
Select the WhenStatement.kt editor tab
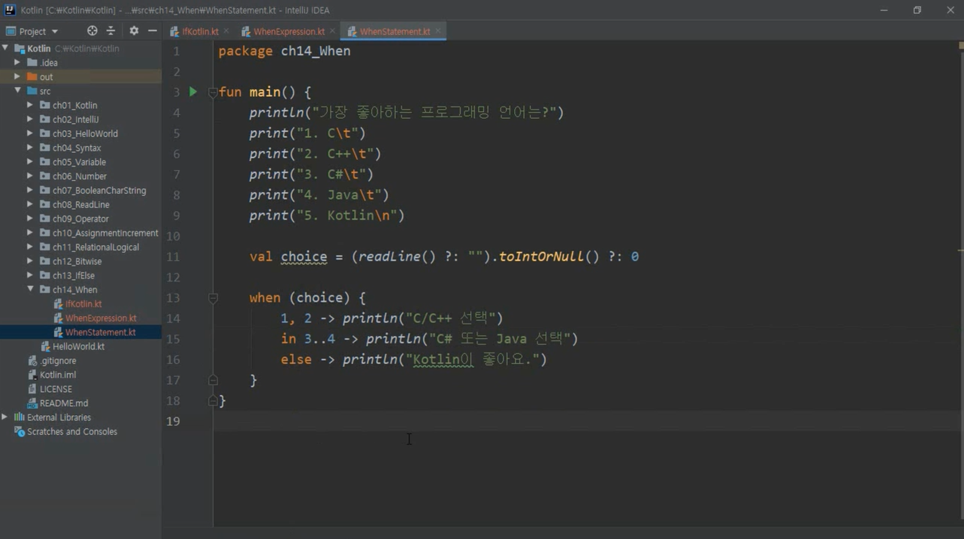pyautogui.click(x=395, y=32)
